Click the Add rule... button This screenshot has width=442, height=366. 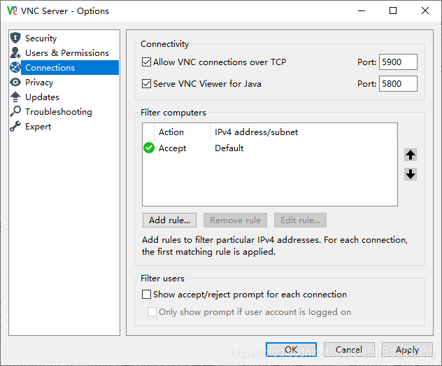pos(169,220)
